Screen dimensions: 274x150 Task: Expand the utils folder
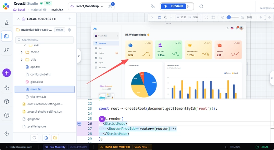tap(22, 60)
